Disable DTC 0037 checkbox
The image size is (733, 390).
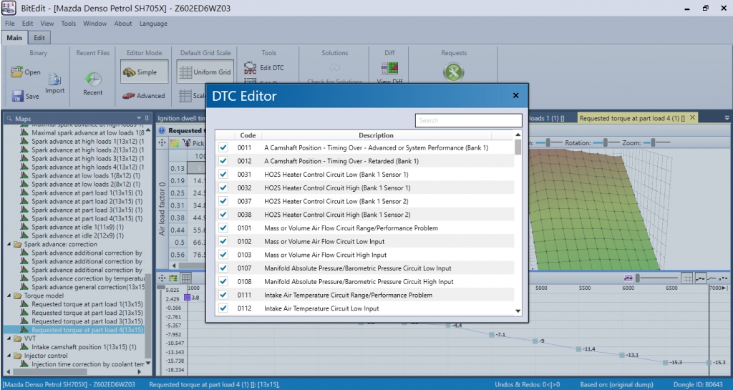(x=223, y=201)
